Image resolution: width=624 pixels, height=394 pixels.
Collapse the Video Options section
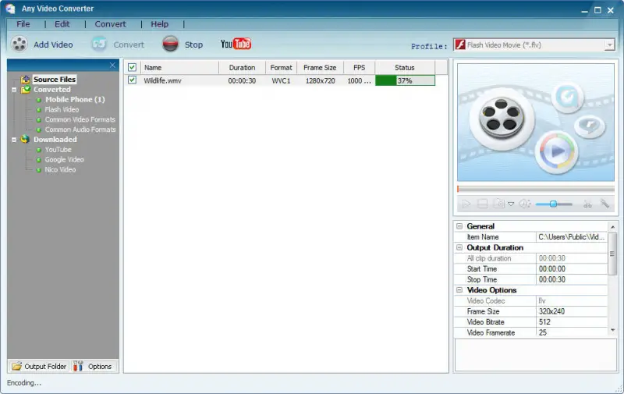click(459, 290)
